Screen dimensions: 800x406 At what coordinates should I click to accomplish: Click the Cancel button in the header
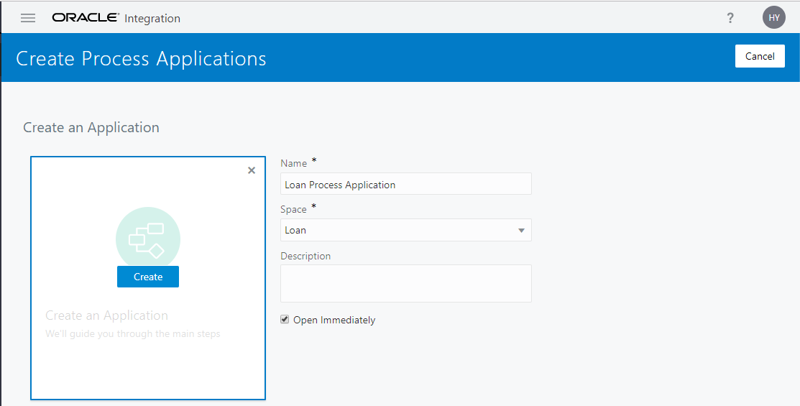[760, 56]
